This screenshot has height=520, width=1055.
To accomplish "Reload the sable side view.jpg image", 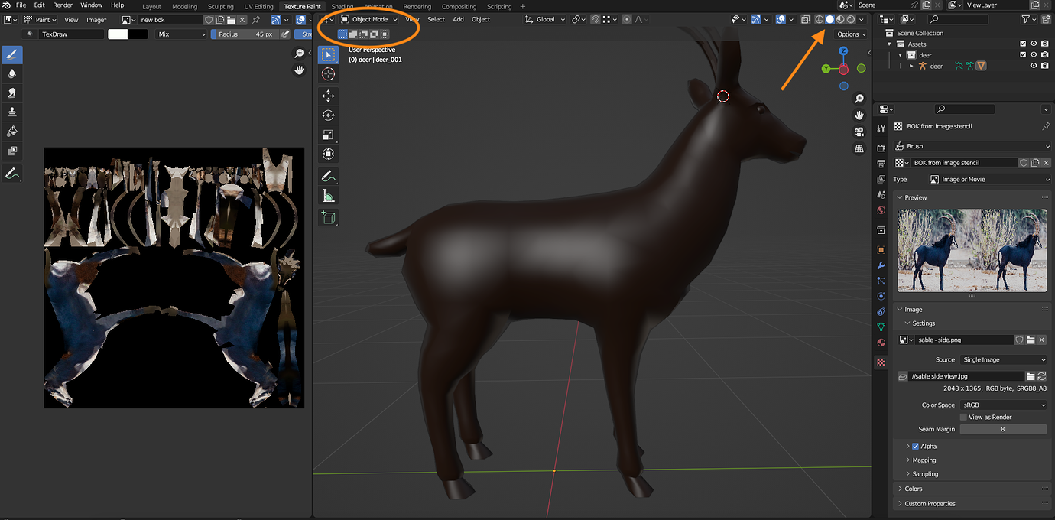I will pos(1041,376).
